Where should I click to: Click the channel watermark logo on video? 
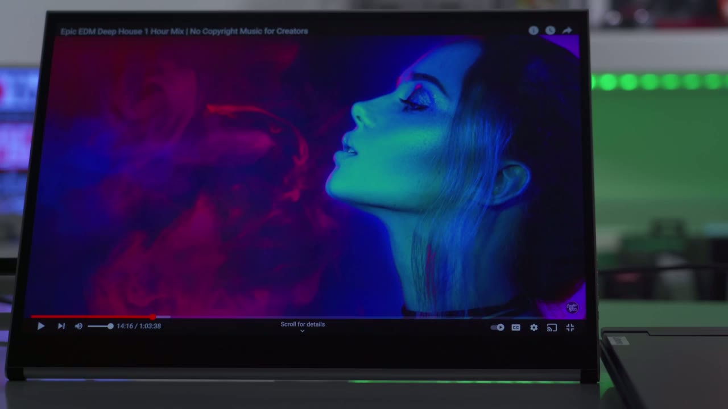572,307
